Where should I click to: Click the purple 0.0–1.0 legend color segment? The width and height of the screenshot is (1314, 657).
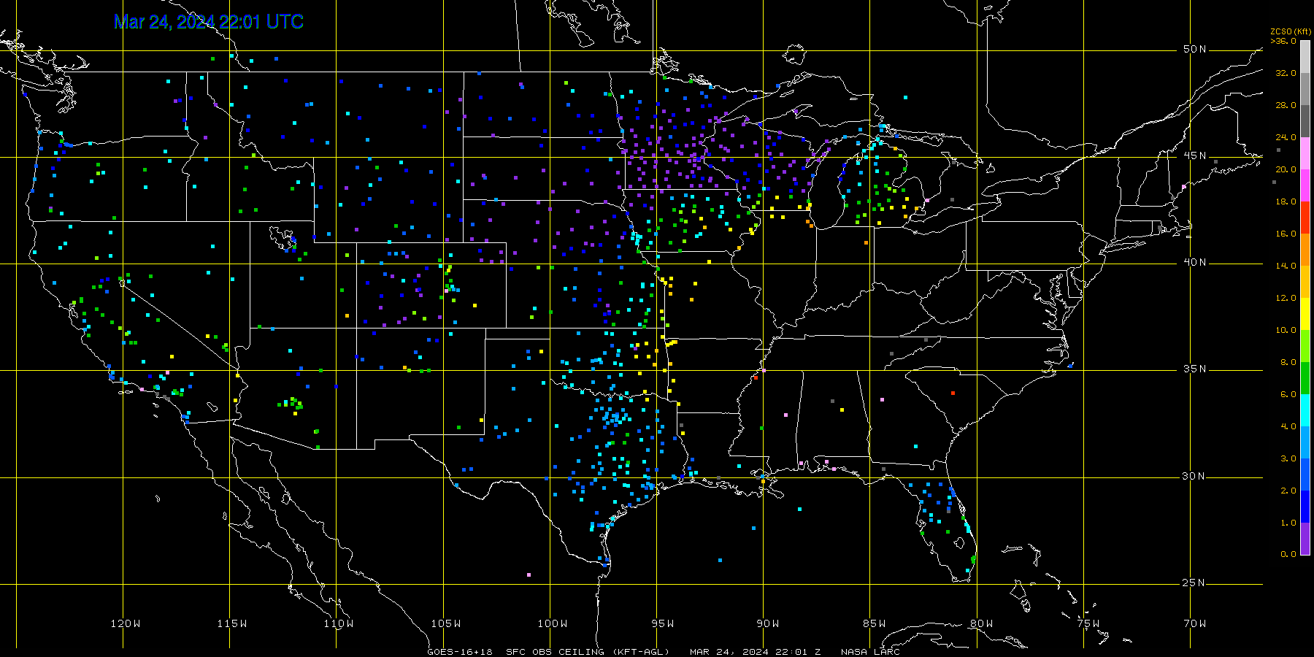(1305, 539)
